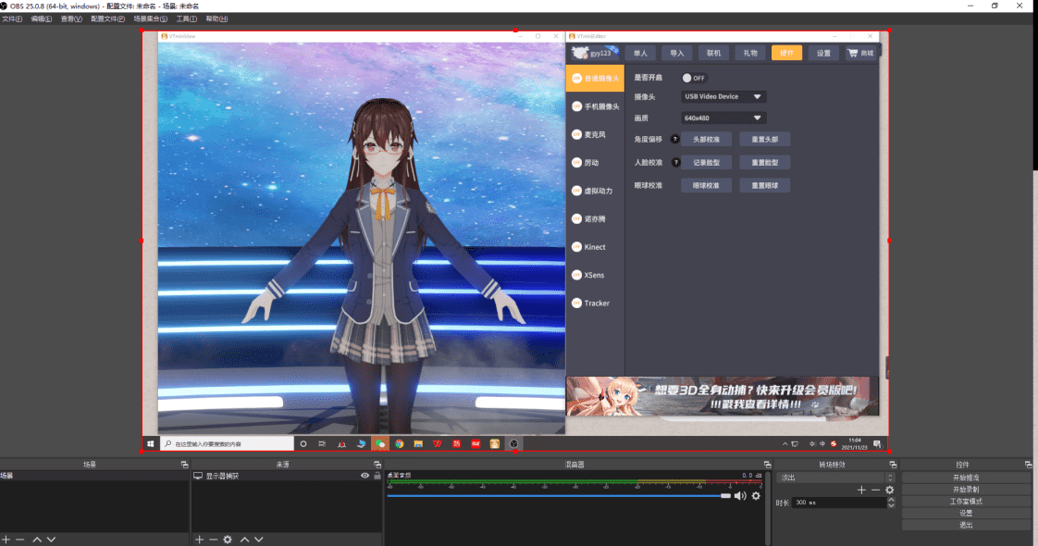Open the 640x480 quality dropdown
Image resolution: width=1038 pixels, height=546 pixels.
[x=723, y=118]
